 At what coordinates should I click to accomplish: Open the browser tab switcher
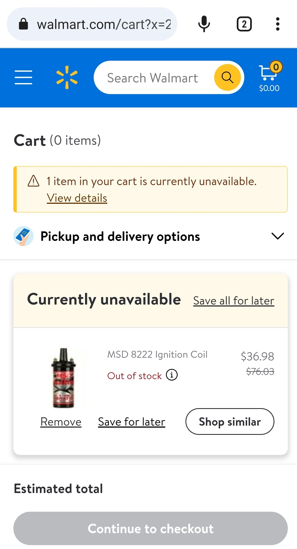(244, 24)
